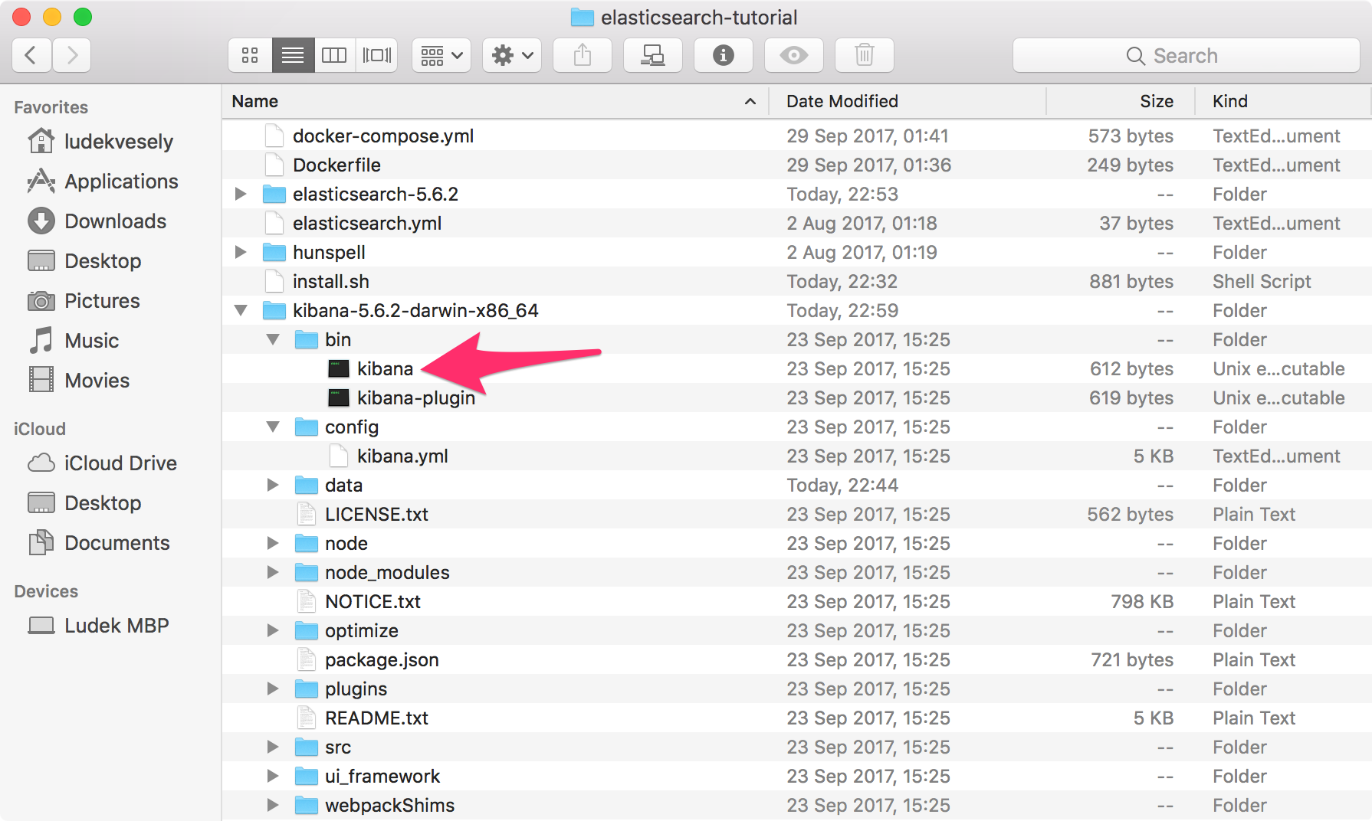Select Ludek MBP device

tap(98, 626)
